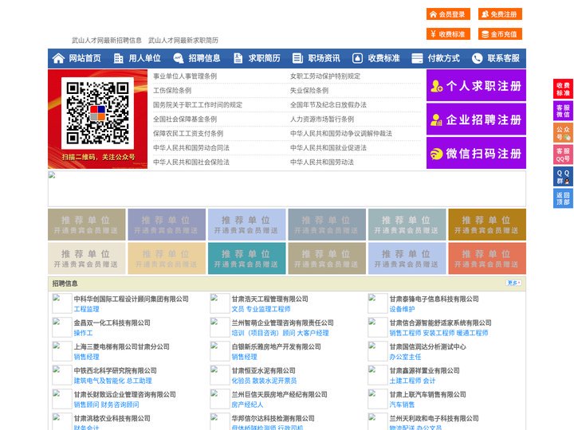The width and height of the screenshot is (574, 430).
Task: Open the 收费标准 red sidebar widget
Action: pyautogui.click(x=563, y=89)
